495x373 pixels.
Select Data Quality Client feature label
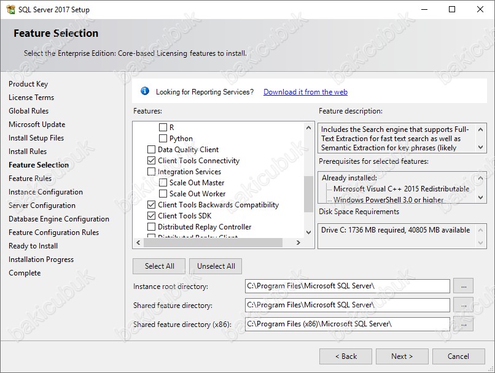[x=188, y=150]
